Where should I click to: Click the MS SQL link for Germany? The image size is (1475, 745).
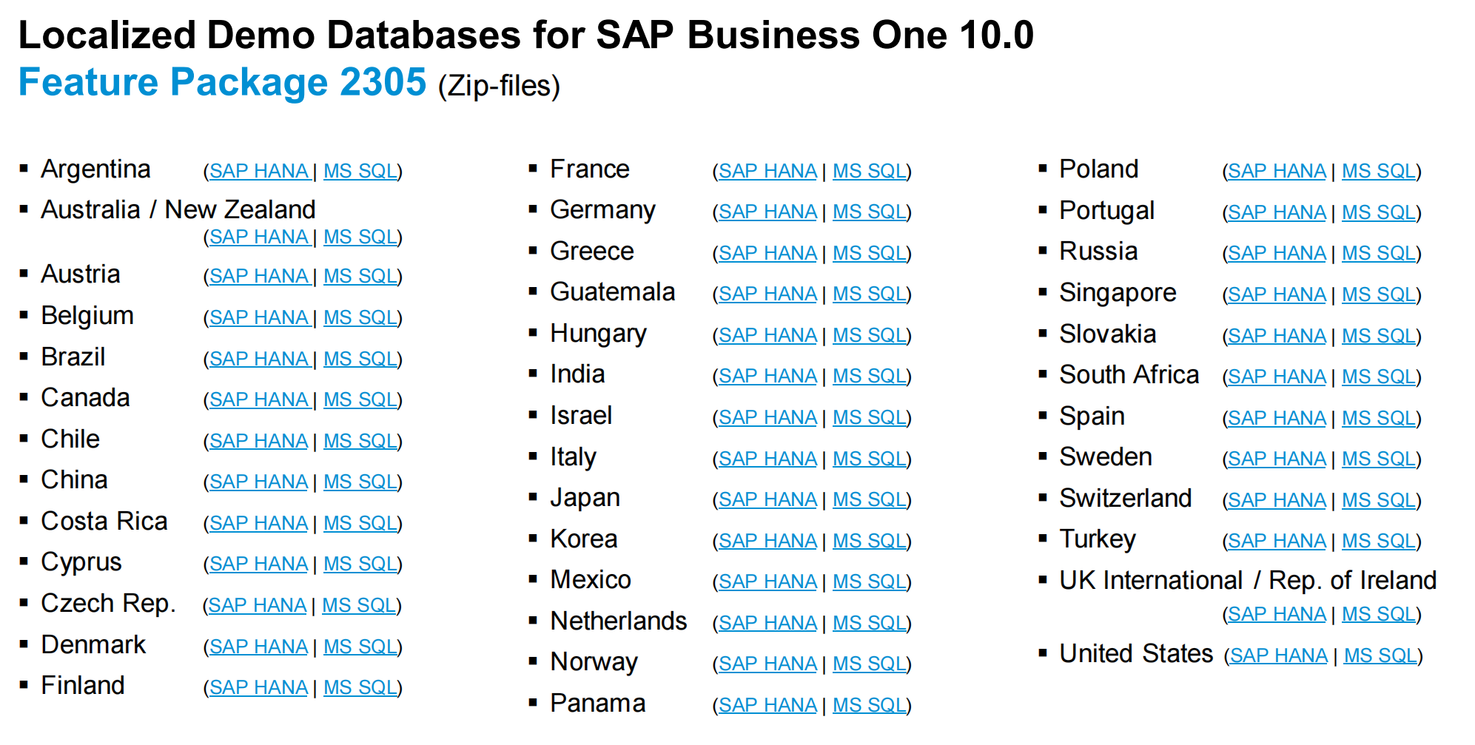click(870, 212)
